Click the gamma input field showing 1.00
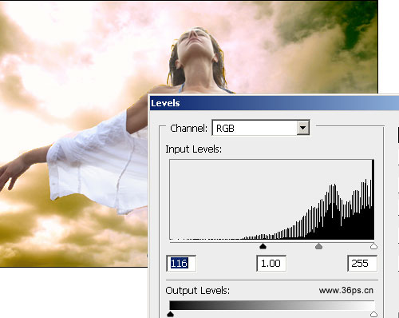Image resolution: width=399 pixels, height=318 pixels. point(271,264)
